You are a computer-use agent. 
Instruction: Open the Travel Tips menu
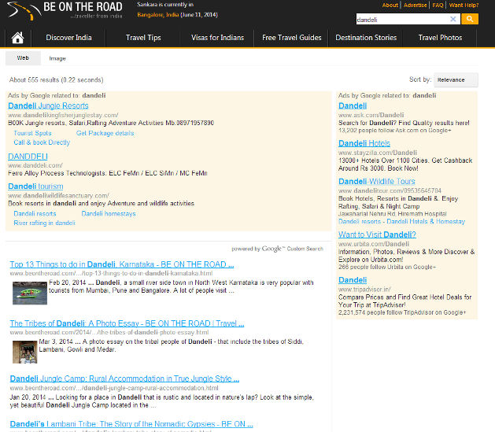pos(143,38)
